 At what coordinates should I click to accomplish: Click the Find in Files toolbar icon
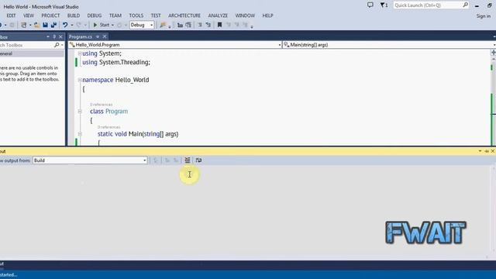(x=163, y=25)
